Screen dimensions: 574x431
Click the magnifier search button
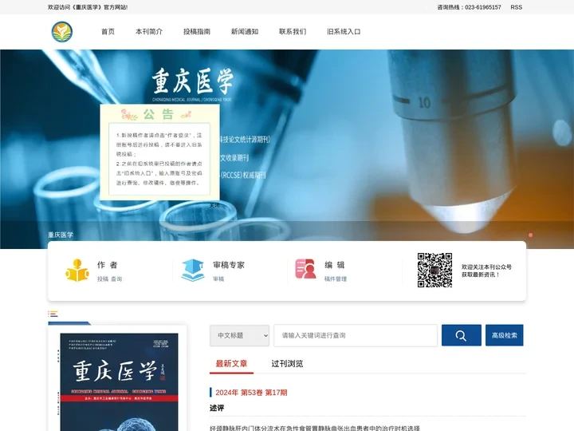pyautogui.click(x=462, y=335)
